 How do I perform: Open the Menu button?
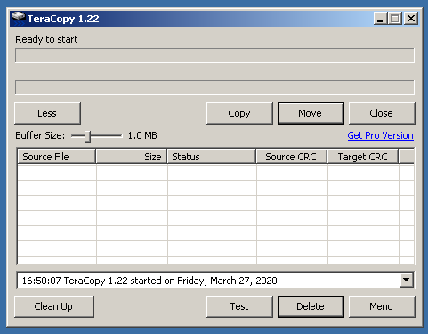coord(382,306)
